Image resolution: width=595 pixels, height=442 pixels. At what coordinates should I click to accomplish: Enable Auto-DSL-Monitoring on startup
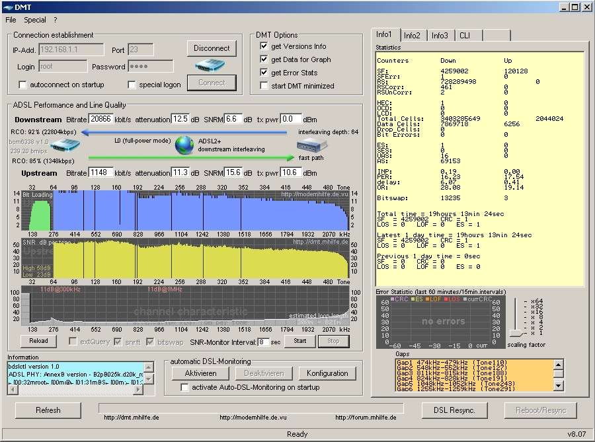[184, 387]
